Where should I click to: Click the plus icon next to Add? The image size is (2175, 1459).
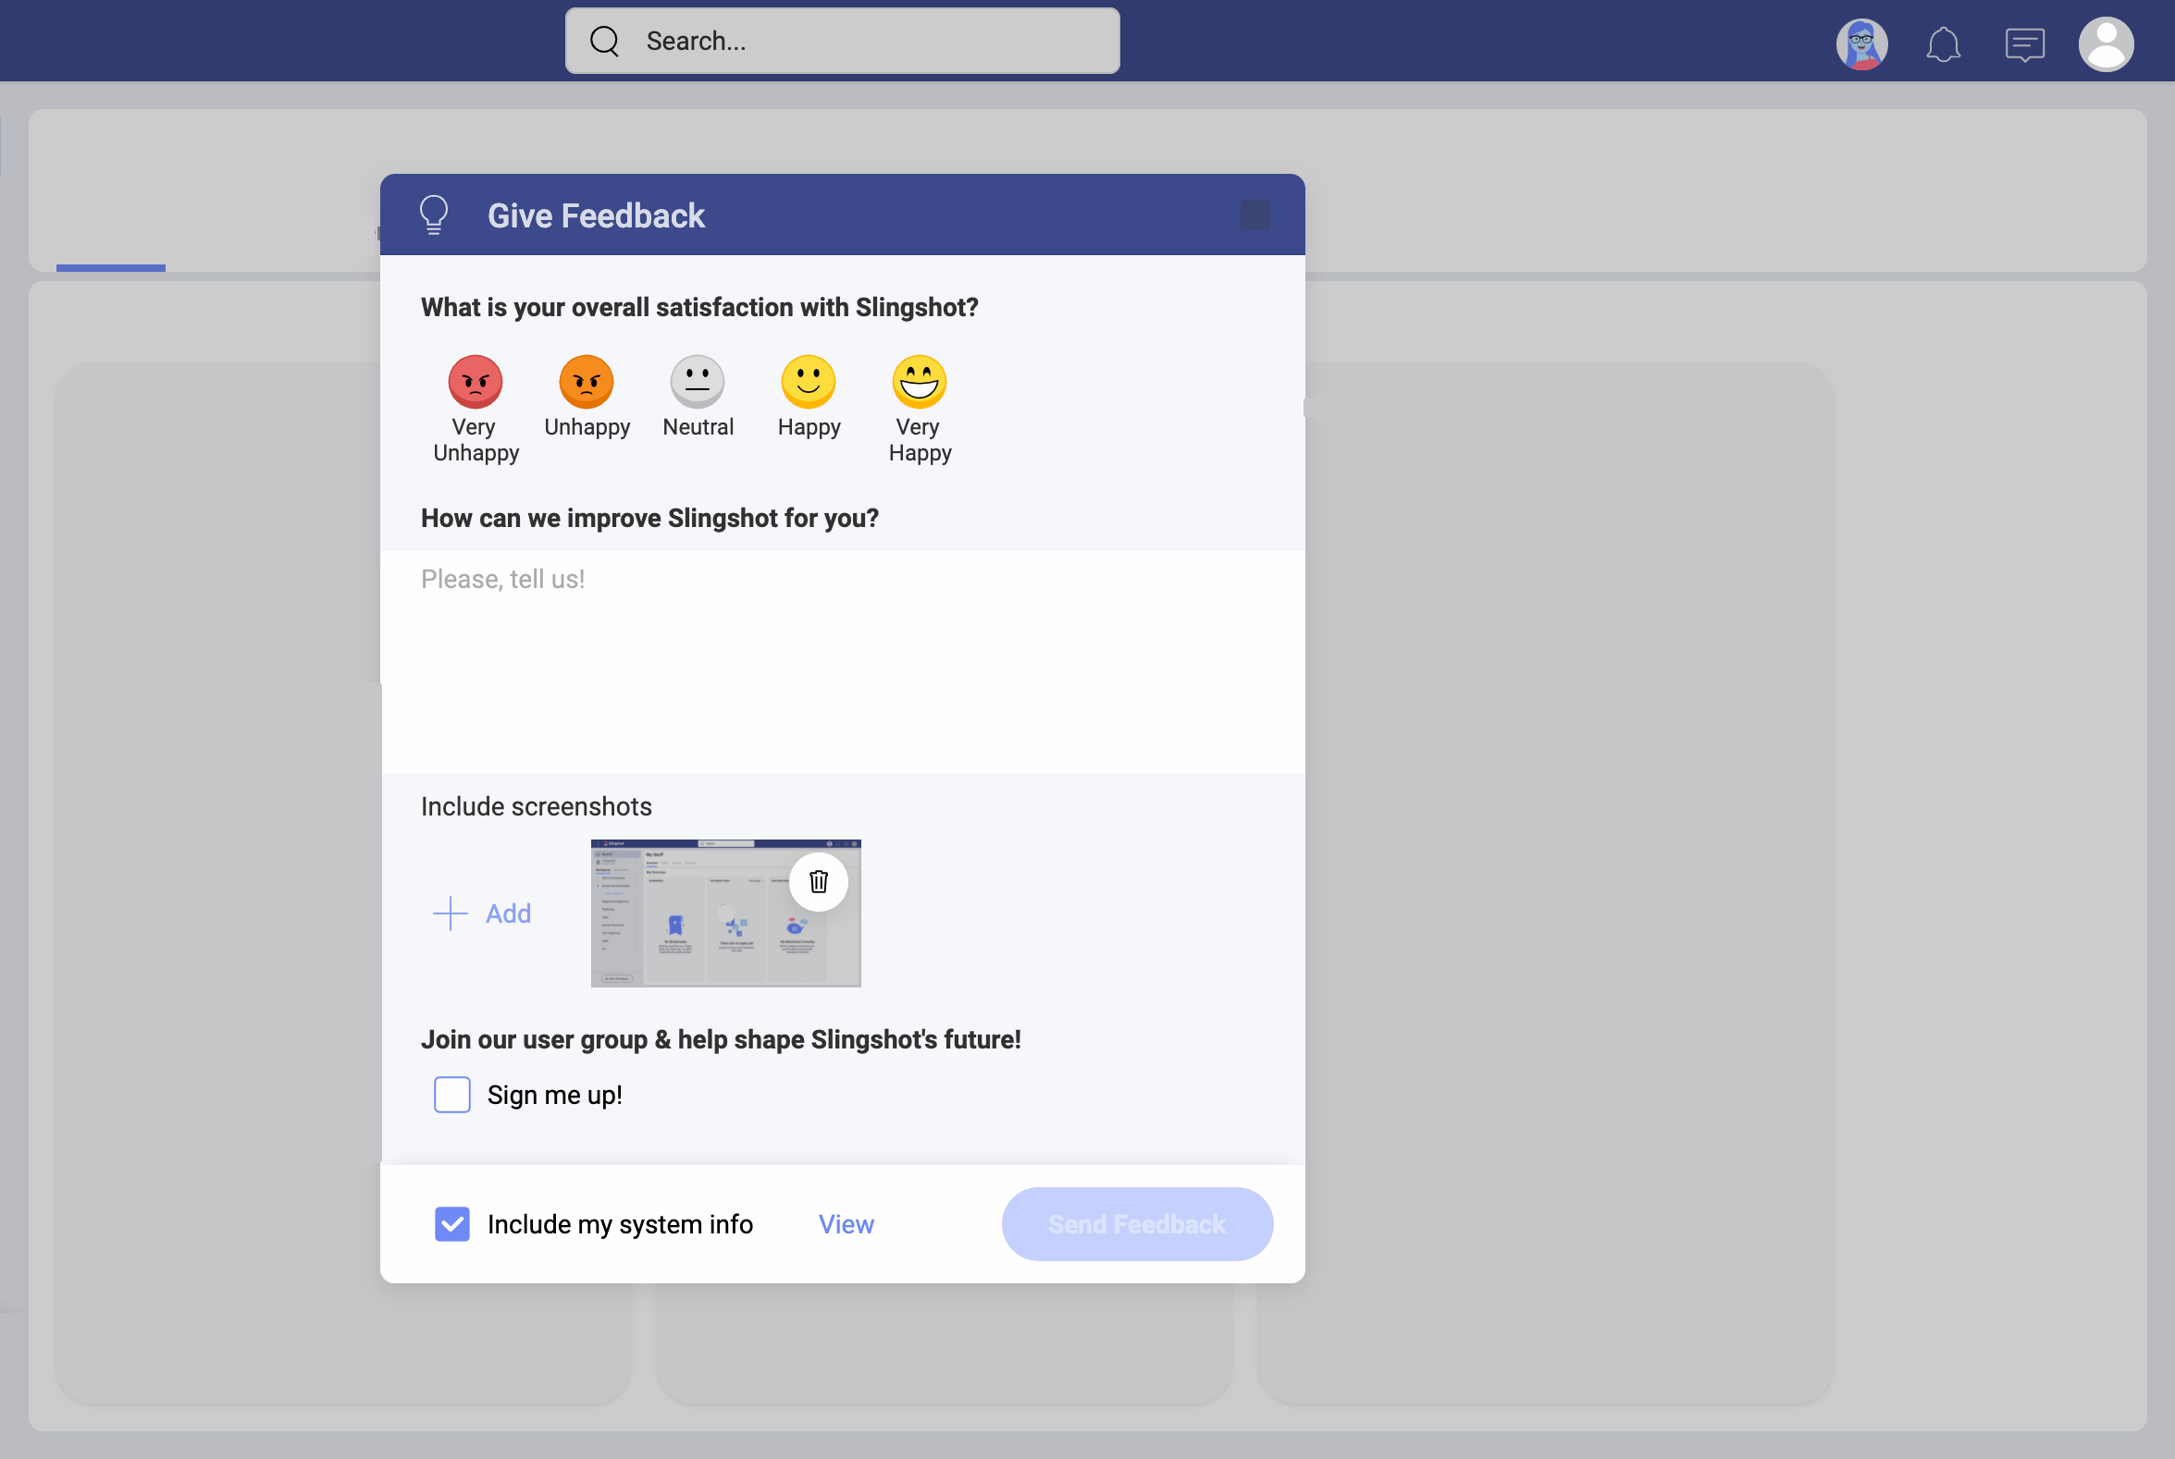pos(451,913)
